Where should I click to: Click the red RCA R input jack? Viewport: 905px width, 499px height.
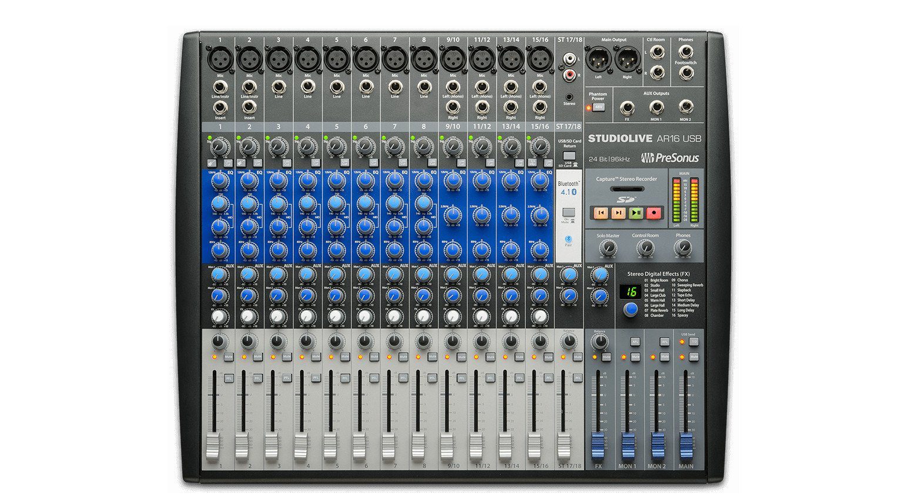coord(569,75)
